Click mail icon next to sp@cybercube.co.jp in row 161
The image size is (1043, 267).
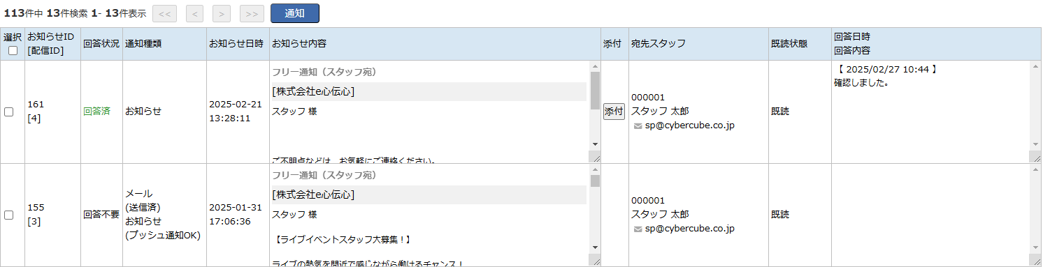click(638, 126)
